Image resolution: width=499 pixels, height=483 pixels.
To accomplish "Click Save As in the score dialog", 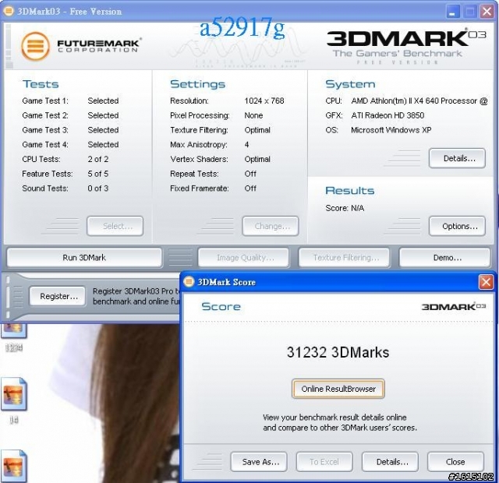I will pos(259,462).
